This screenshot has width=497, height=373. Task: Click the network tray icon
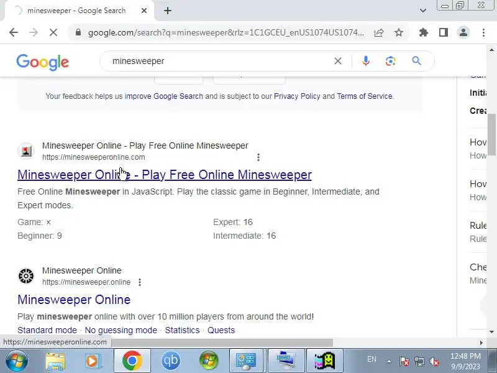click(x=419, y=361)
